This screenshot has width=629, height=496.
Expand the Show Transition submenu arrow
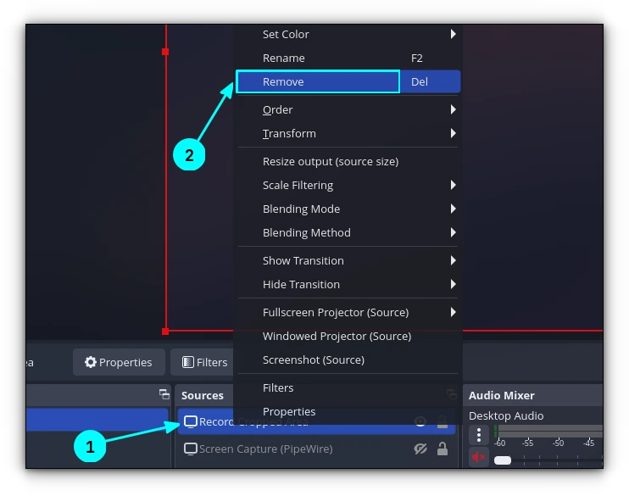(x=453, y=260)
